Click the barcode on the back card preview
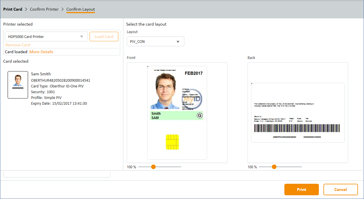Image resolution: width=364 pixels, height=199 pixels. [297, 128]
